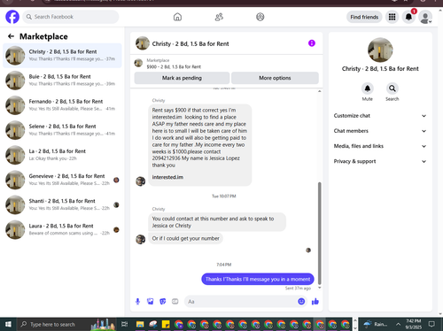
Task: Open the weather Rain widget in taskbar
Action: 376,325
